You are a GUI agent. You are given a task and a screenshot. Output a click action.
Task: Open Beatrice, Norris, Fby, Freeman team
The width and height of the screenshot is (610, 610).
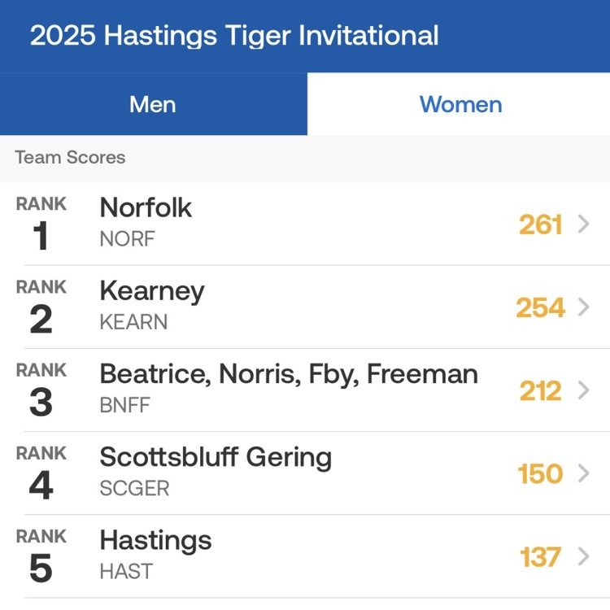tap(289, 374)
